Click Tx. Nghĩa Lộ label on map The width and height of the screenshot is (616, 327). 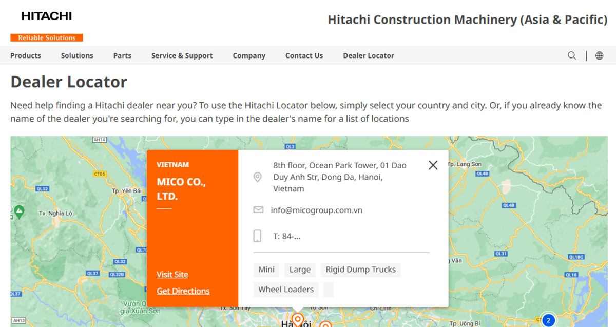(x=55, y=213)
